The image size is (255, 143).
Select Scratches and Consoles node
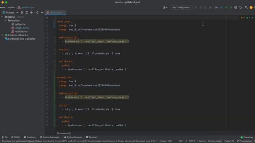(20, 39)
